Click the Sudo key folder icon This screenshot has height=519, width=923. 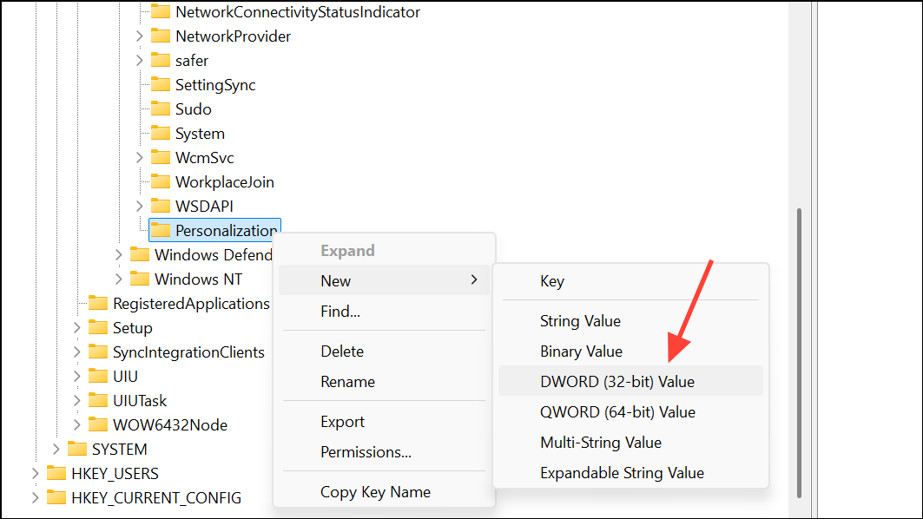tap(160, 108)
